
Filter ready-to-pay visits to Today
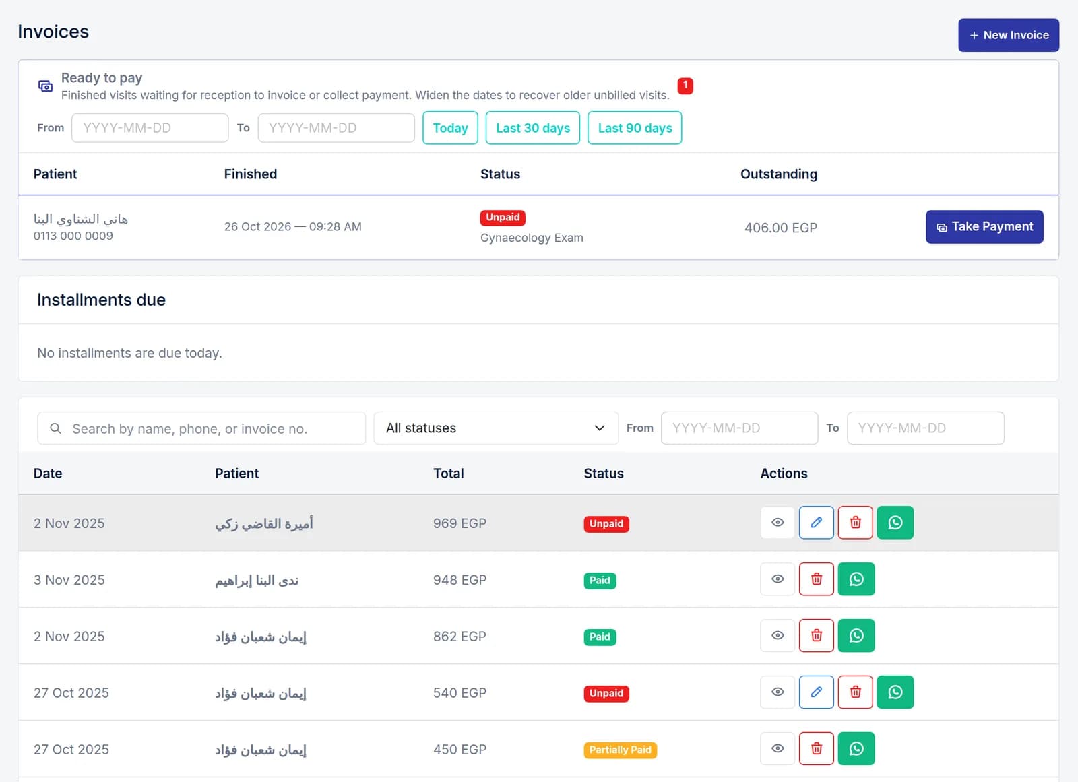(450, 128)
